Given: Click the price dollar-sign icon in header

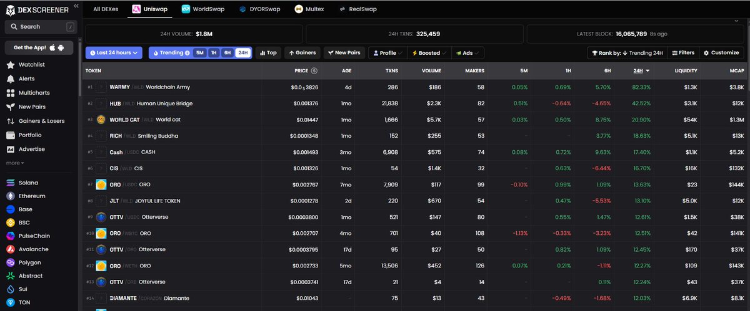Looking at the screenshot, I should pos(314,71).
